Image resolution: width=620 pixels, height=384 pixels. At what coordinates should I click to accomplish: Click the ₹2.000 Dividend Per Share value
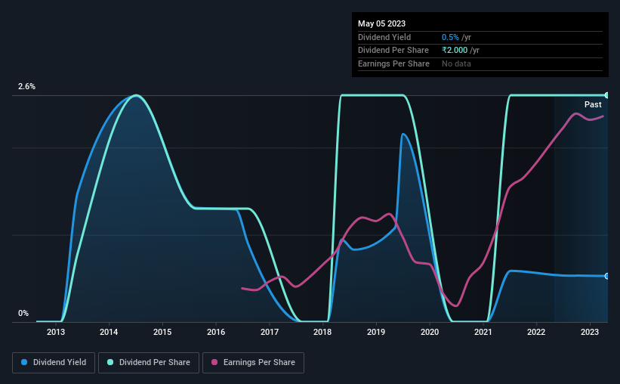coord(455,51)
